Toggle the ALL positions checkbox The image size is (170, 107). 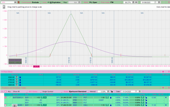pyautogui.click(x=5, y=92)
